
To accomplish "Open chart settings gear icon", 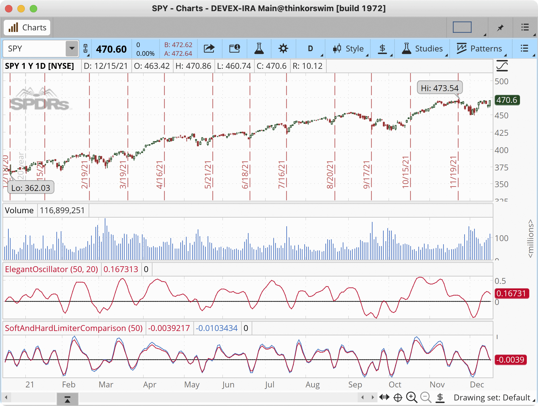I will pos(283,49).
